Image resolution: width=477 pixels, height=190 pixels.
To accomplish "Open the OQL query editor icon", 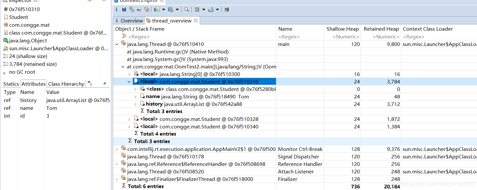I will click(x=139, y=10).
